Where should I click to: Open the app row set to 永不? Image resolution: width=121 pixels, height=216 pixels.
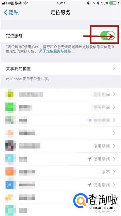pyautogui.click(x=61, y=172)
